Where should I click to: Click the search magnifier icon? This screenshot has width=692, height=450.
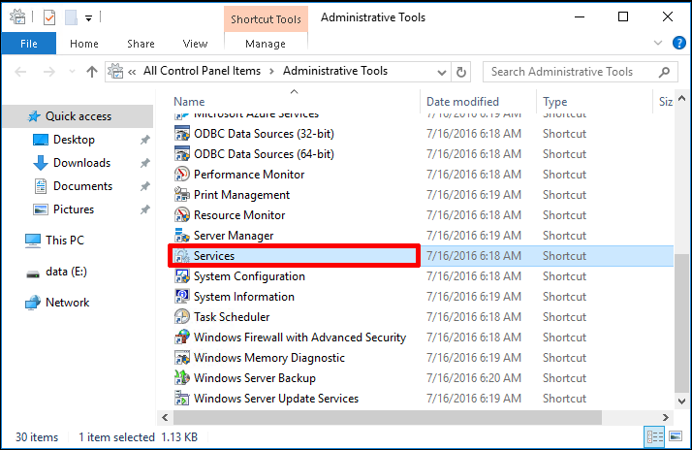664,72
